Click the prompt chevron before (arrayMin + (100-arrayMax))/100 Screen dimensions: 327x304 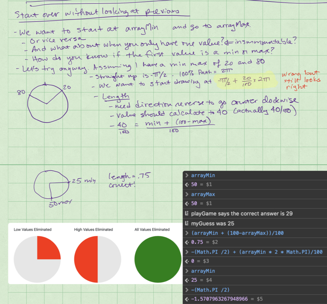coord(187,233)
